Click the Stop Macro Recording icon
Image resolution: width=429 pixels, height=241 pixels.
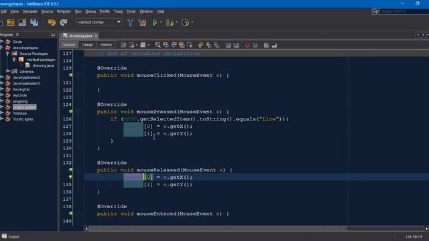coord(255,45)
